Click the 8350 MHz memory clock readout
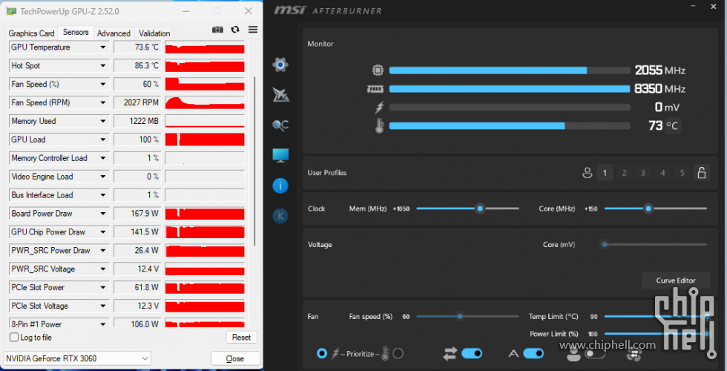This screenshot has width=727, height=371. [x=660, y=89]
